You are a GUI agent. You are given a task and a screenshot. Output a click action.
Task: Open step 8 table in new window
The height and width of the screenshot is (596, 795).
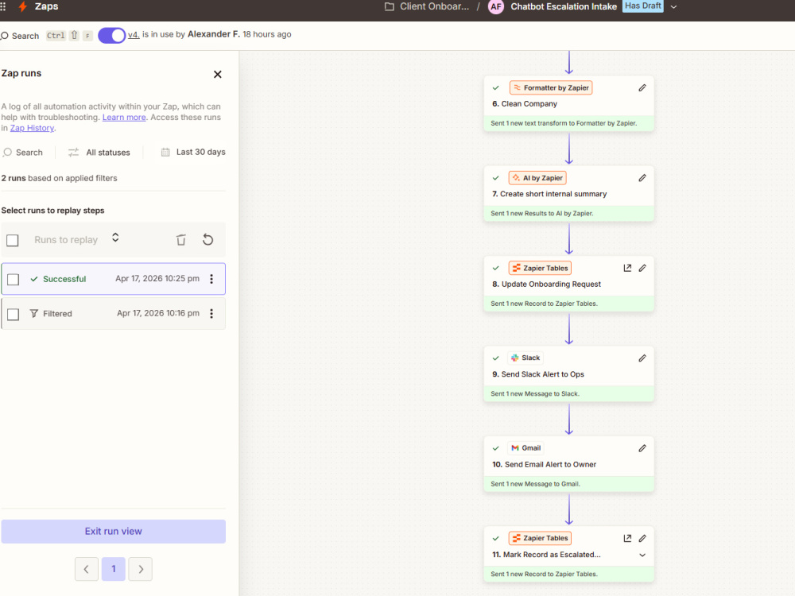pyautogui.click(x=627, y=268)
